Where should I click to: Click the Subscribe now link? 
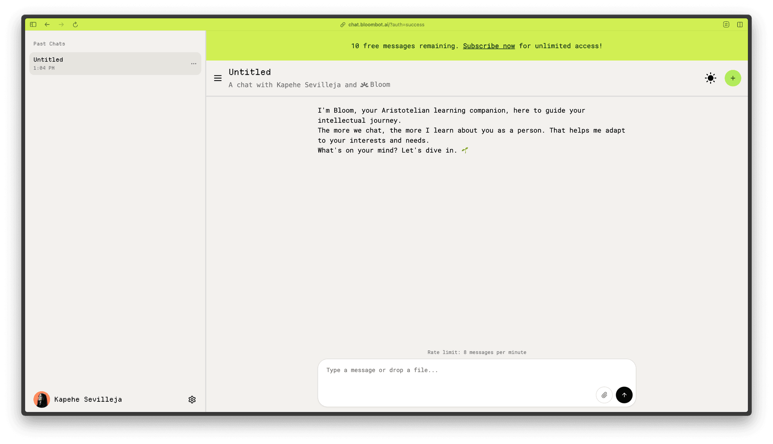pyautogui.click(x=489, y=46)
